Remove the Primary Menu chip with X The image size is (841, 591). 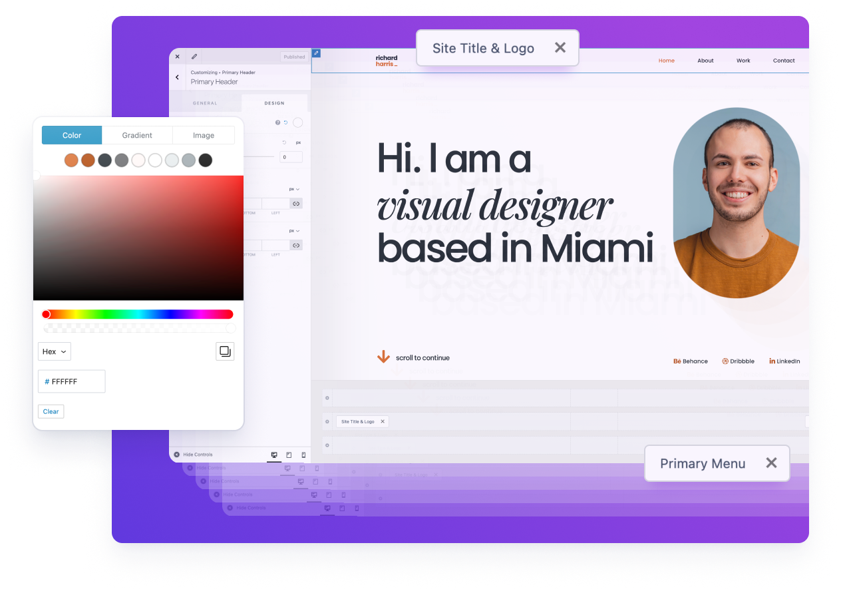click(x=771, y=463)
